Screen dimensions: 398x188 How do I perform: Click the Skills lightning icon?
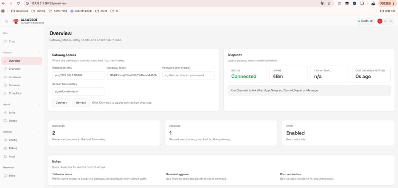tap(5, 112)
